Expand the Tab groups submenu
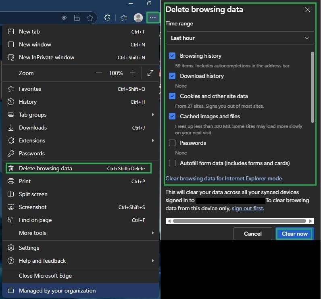Viewport: 321px width, 299px height. pyautogui.click(x=81, y=115)
